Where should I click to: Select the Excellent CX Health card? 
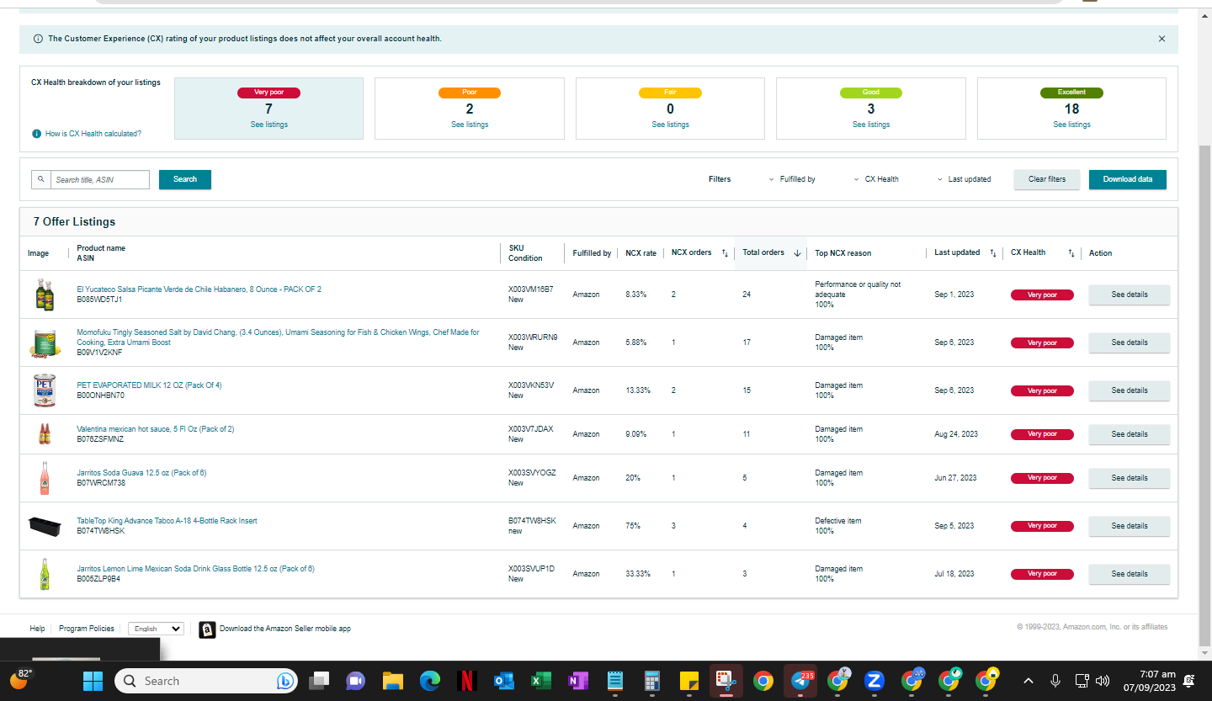coord(1071,109)
